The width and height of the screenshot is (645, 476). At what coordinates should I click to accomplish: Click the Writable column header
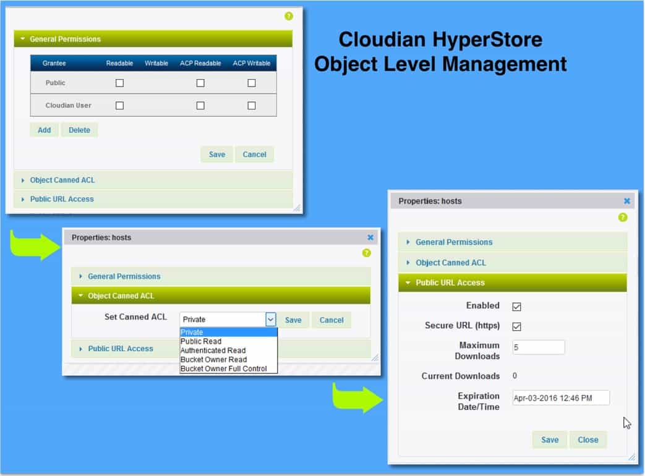click(156, 63)
